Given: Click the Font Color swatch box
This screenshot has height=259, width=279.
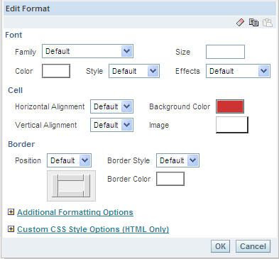Looking at the screenshot, I should pos(56,71).
